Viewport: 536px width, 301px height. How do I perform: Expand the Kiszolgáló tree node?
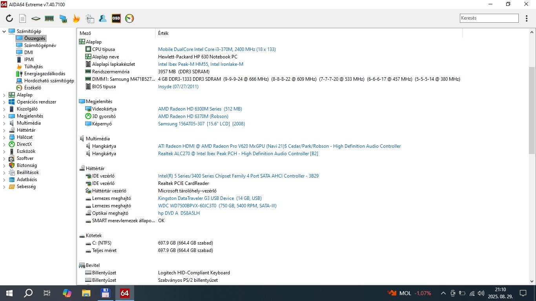(x=4, y=109)
